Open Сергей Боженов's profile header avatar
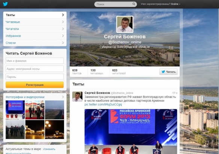 pos(125,24)
